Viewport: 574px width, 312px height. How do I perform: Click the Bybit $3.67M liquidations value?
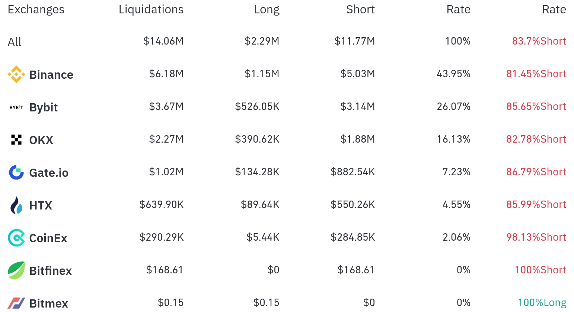166,107
